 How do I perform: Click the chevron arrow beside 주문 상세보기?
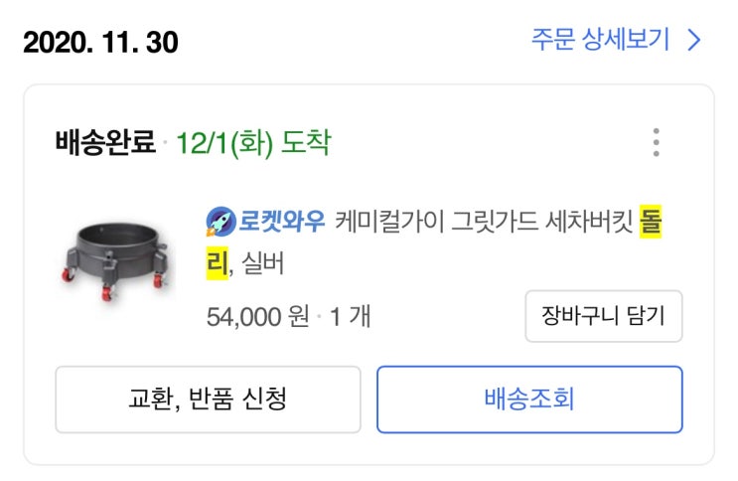click(x=694, y=41)
